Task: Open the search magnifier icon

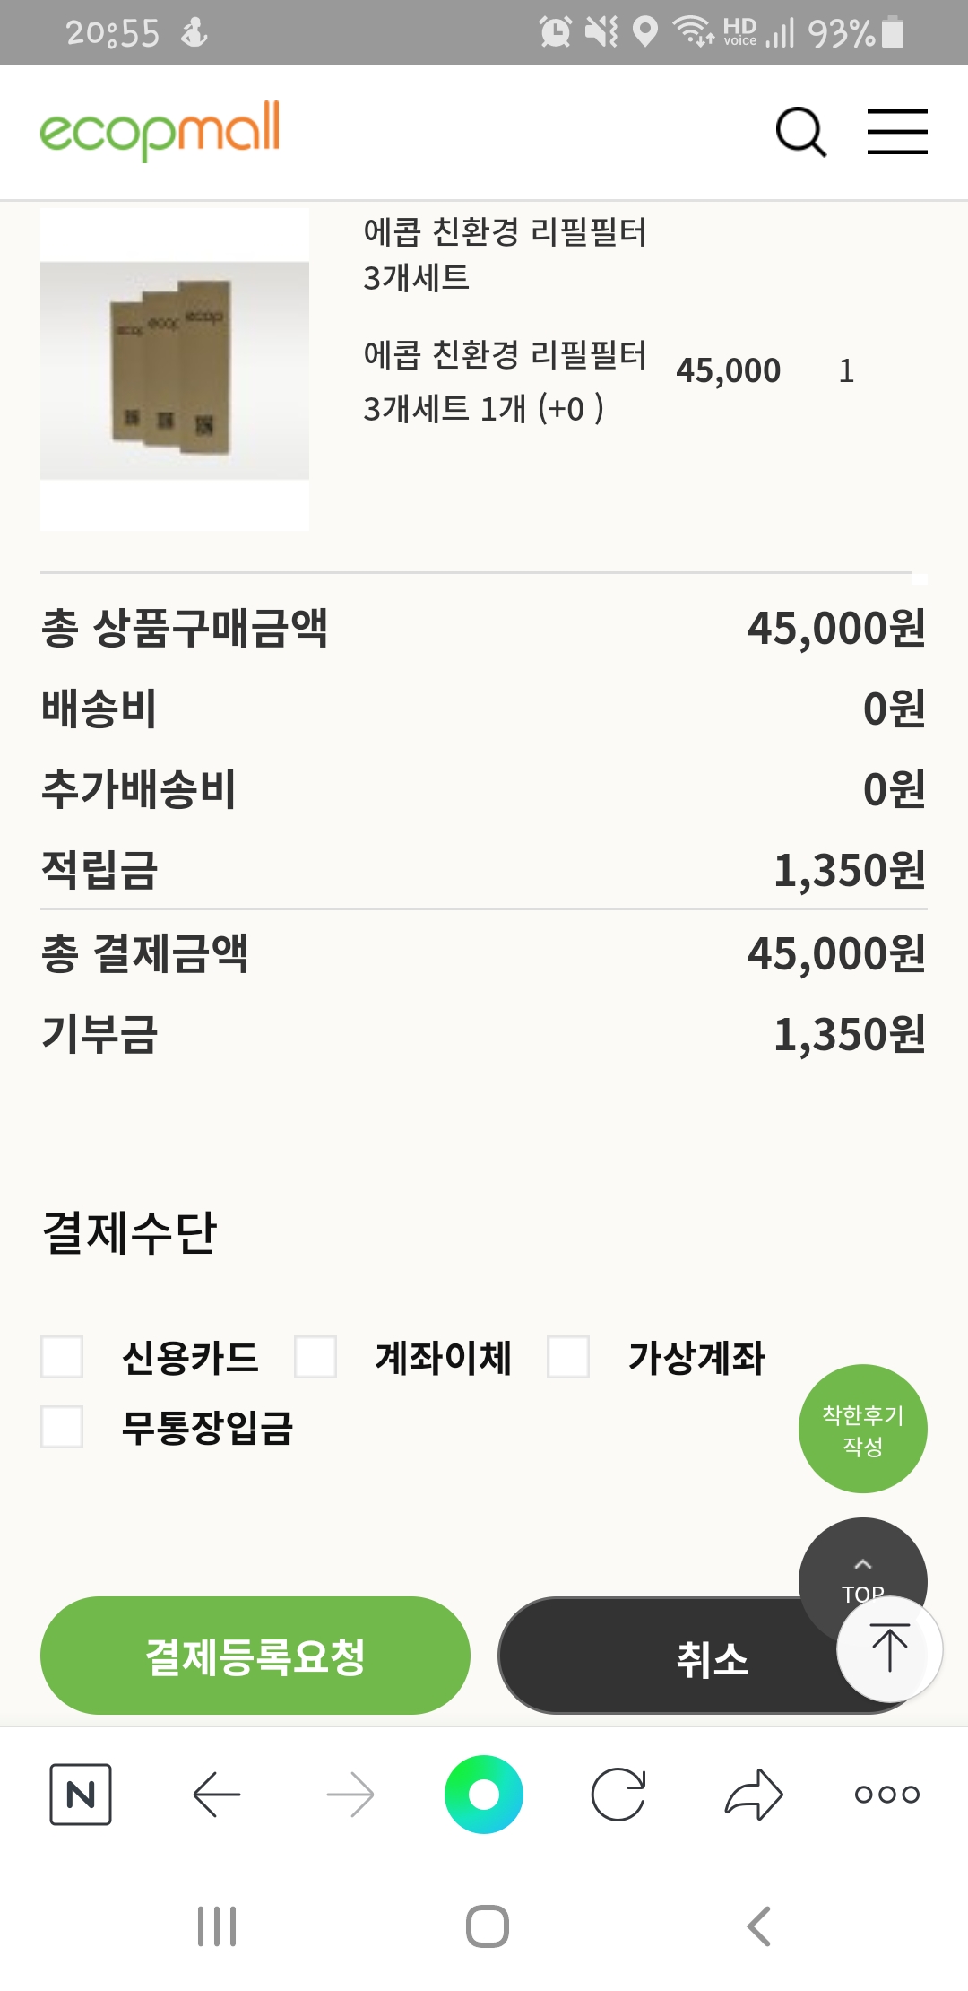Action: (800, 133)
